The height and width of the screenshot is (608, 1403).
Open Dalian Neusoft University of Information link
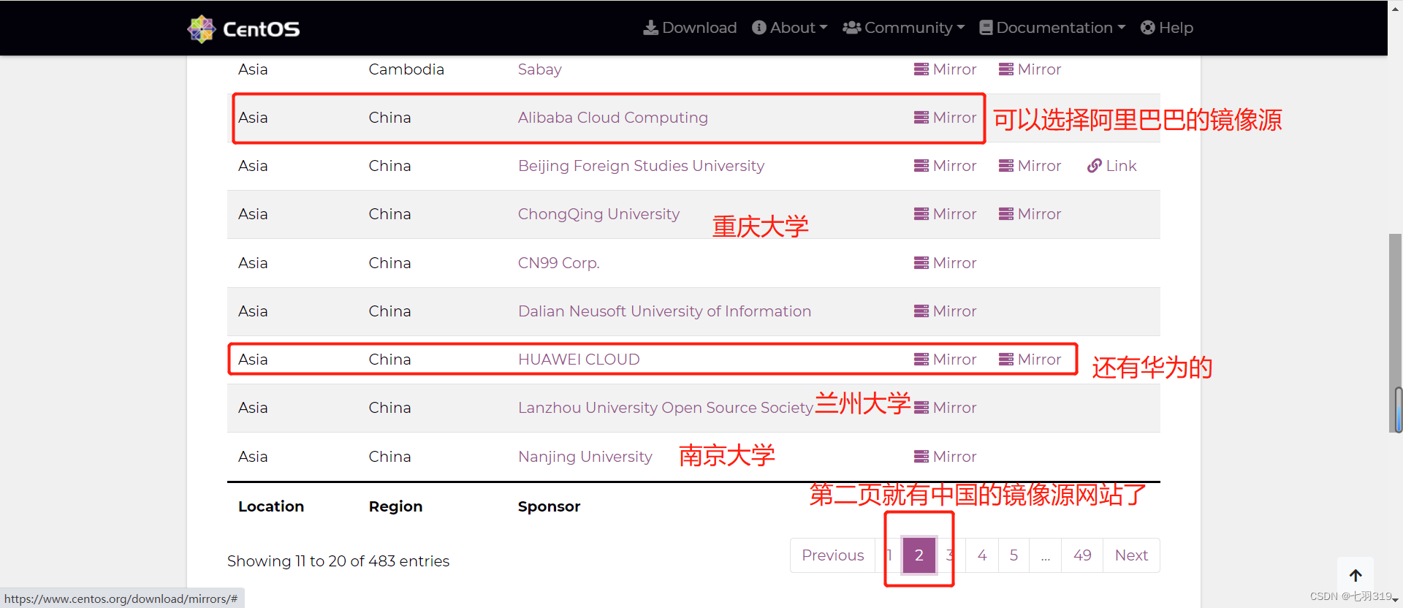(664, 311)
